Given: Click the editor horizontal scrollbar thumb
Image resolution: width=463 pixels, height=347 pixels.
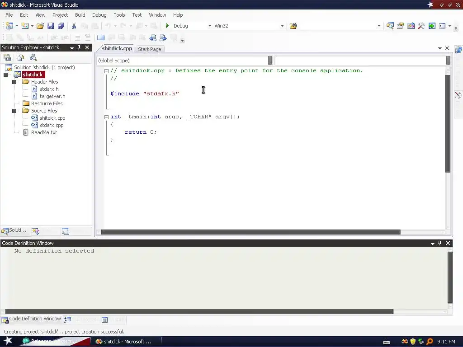Looking at the screenshot, I should [x=250, y=232].
